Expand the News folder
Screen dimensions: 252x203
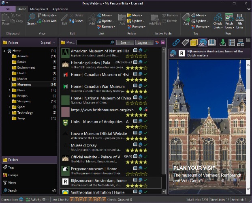9,90
